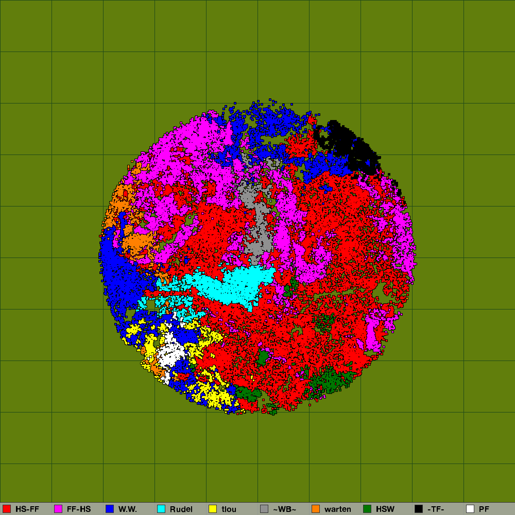Click the blue W.W. legend swatch
515x515 pixels.
pyautogui.click(x=110, y=509)
